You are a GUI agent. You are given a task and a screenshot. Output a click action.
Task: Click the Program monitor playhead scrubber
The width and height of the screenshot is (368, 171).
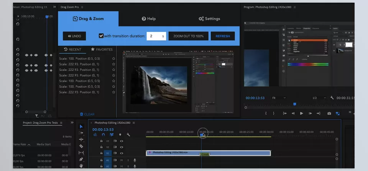[x=295, y=104]
